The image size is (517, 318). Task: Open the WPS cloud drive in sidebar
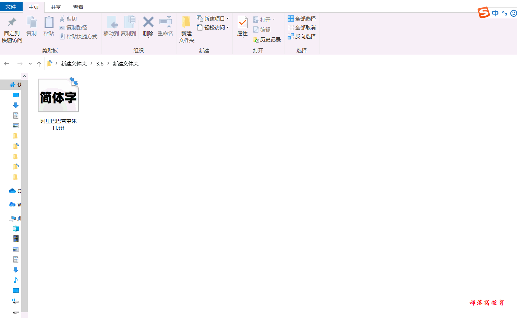click(x=12, y=205)
